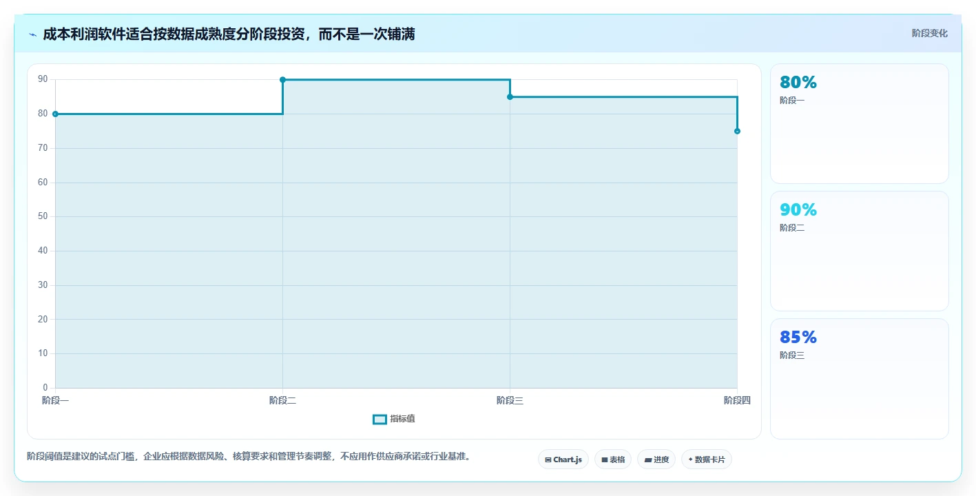Click the 阶段二 x-axis label

(x=282, y=400)
